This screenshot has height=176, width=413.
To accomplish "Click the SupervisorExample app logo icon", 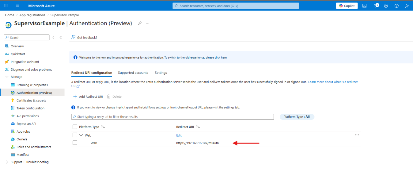I will tap(9, 25).
